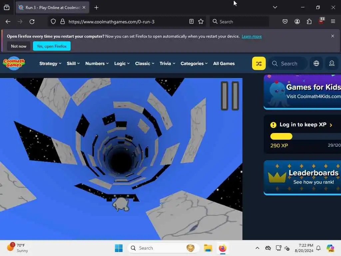Open the Leaderboards banner

(x=302, y=177)
